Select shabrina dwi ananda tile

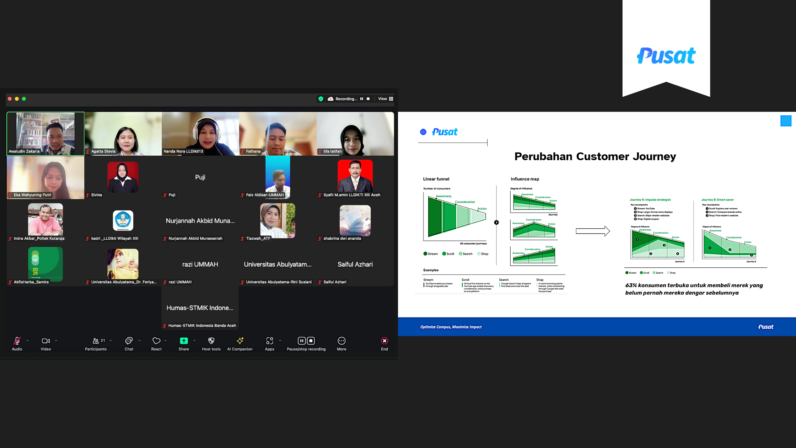tap(355, 221)
